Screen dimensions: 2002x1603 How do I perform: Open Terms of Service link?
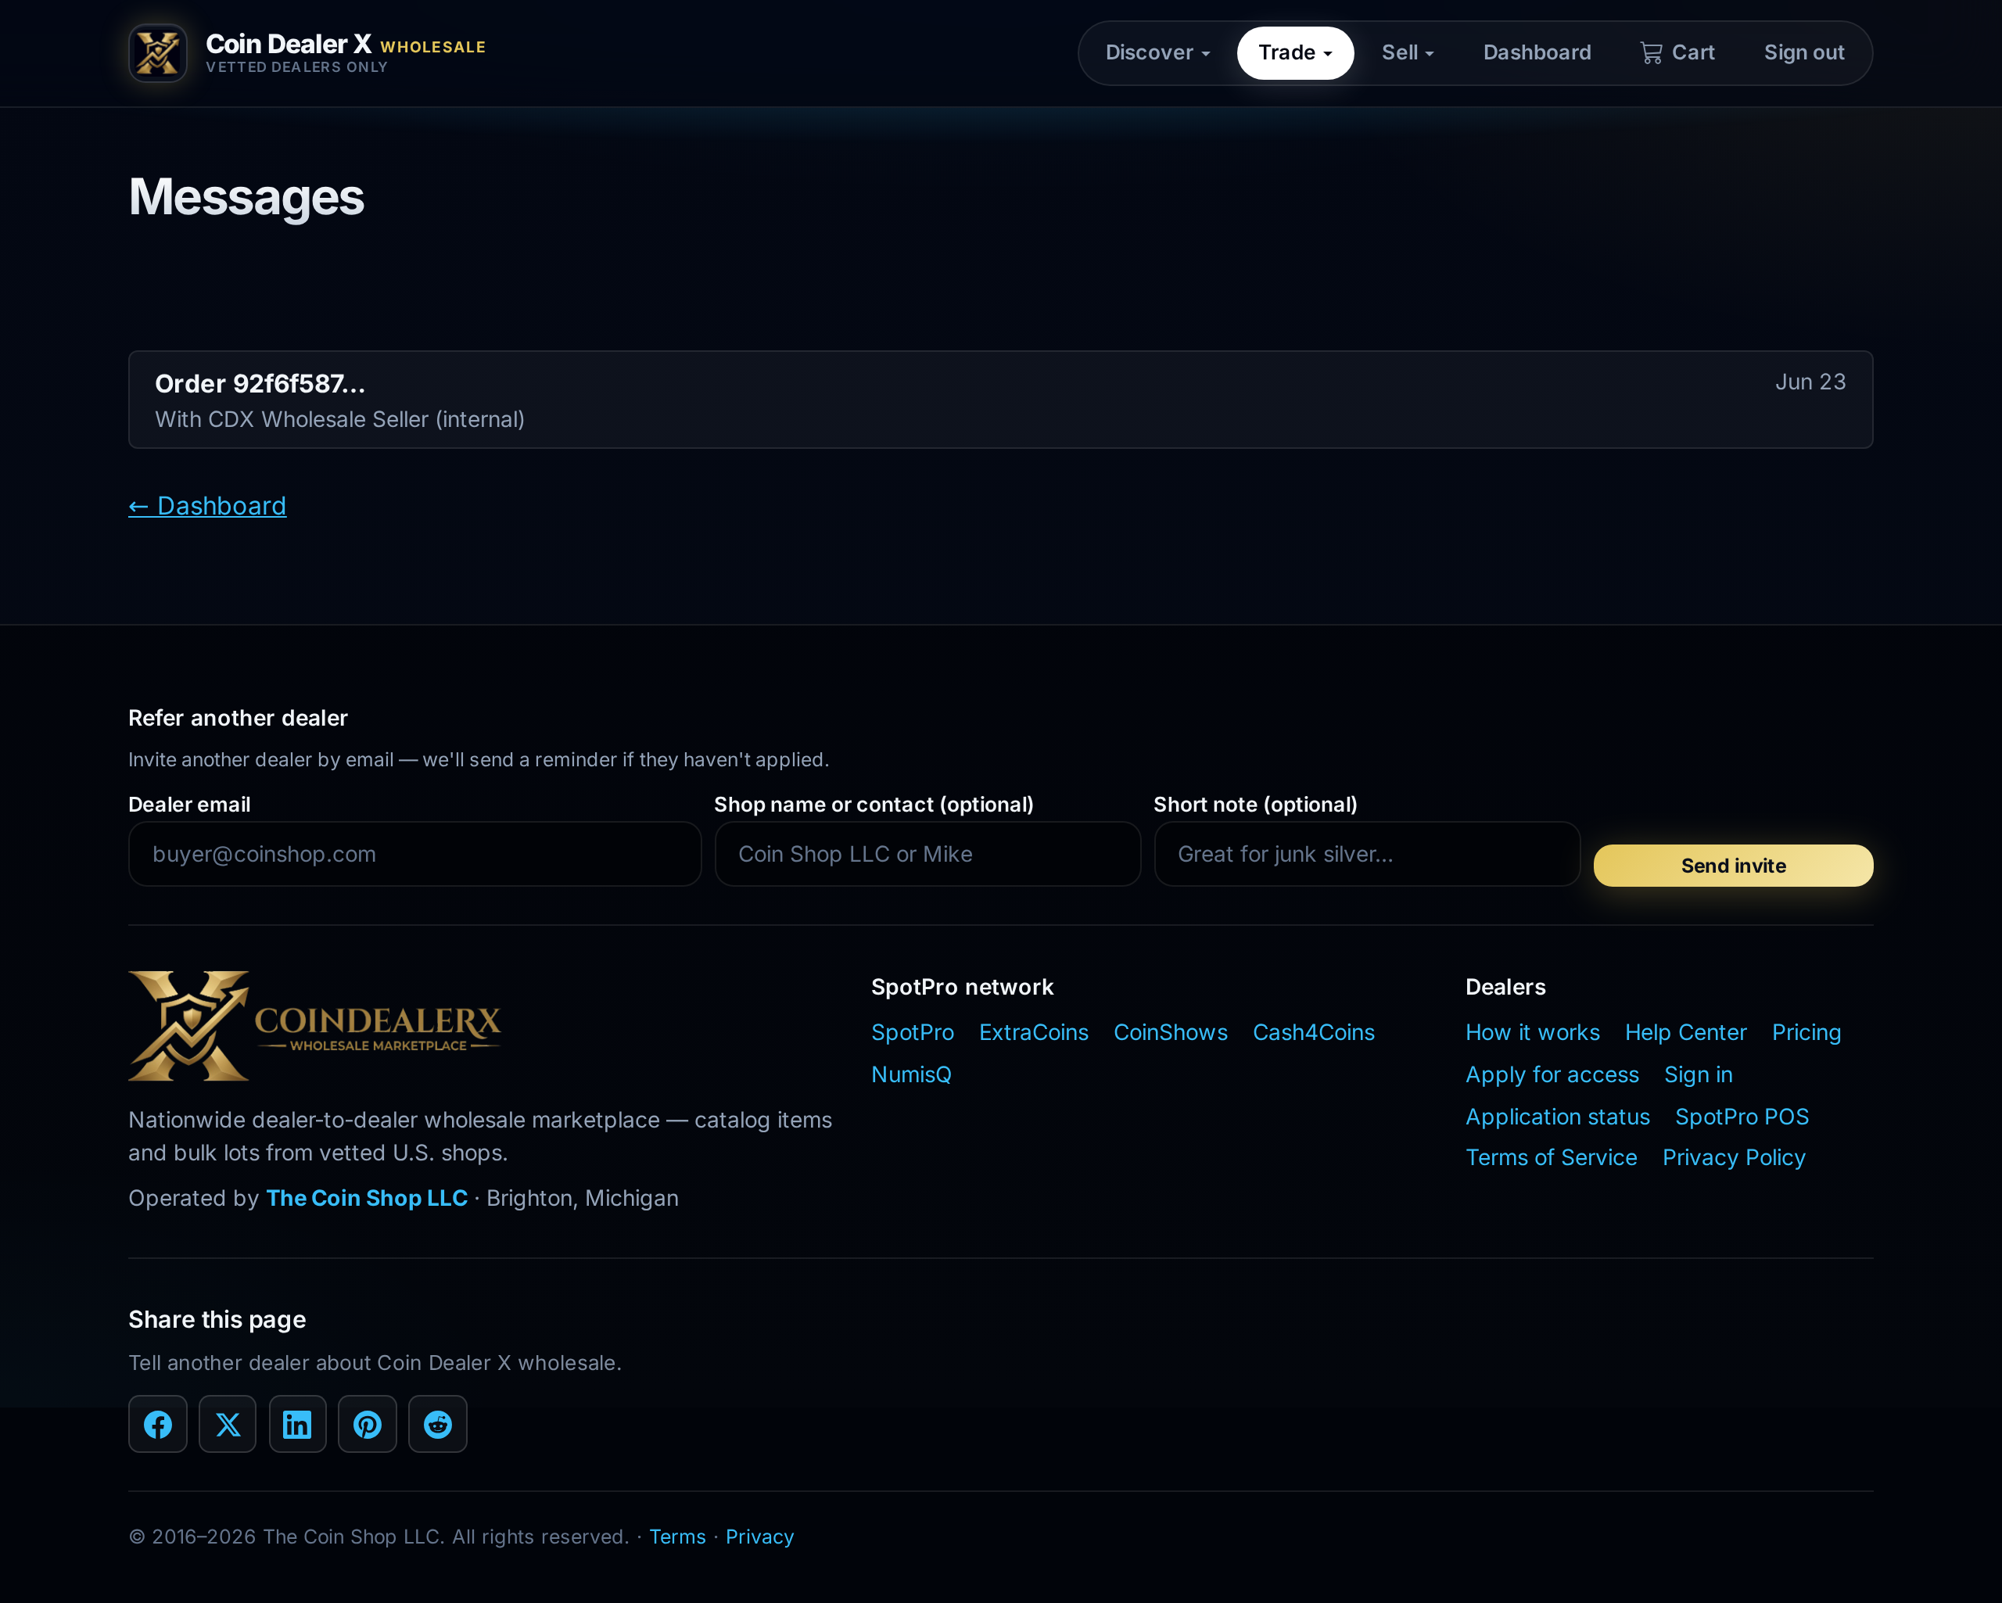pyautogui.click(x=1551, y=1157)
